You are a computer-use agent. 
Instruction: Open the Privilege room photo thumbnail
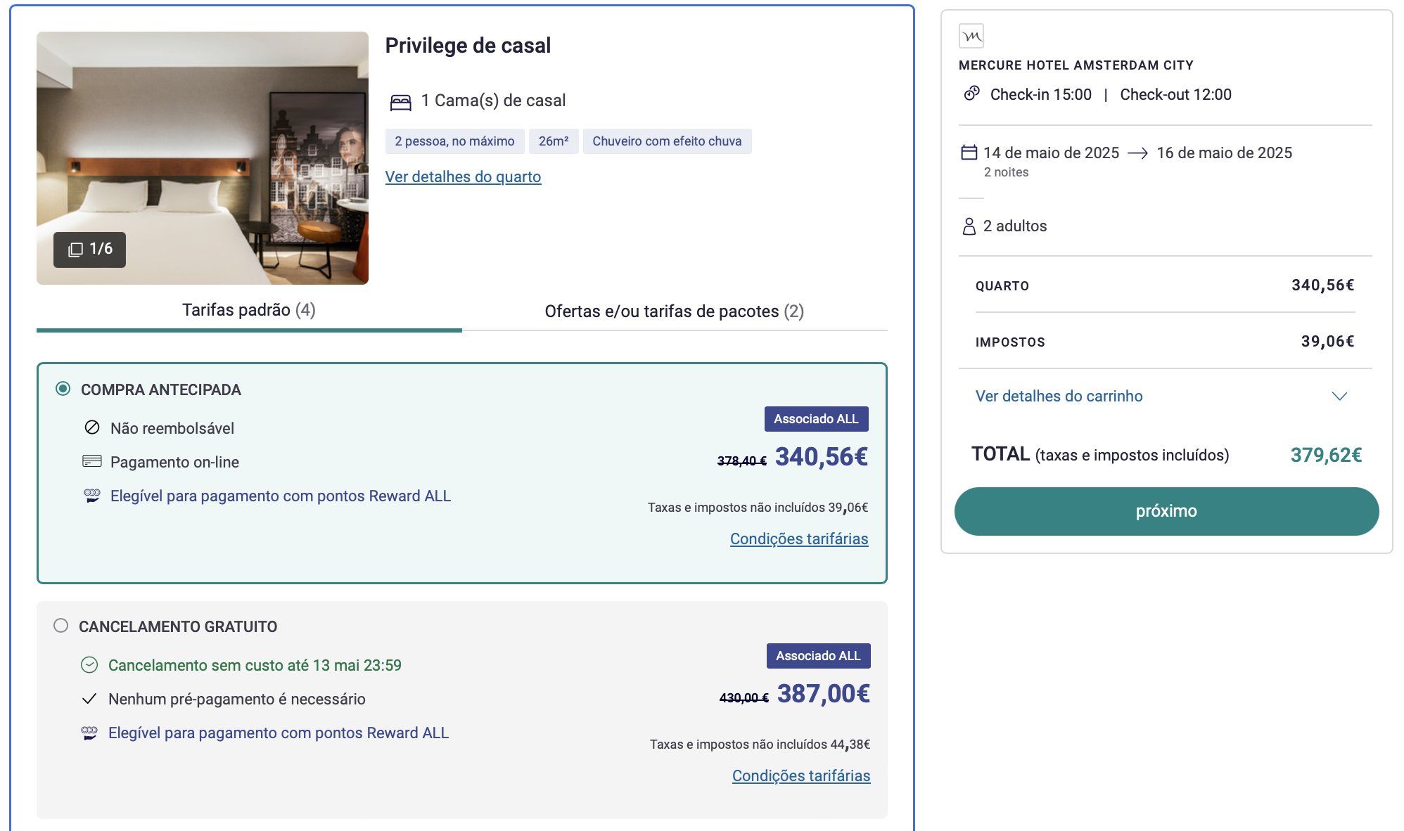[203, 158]
